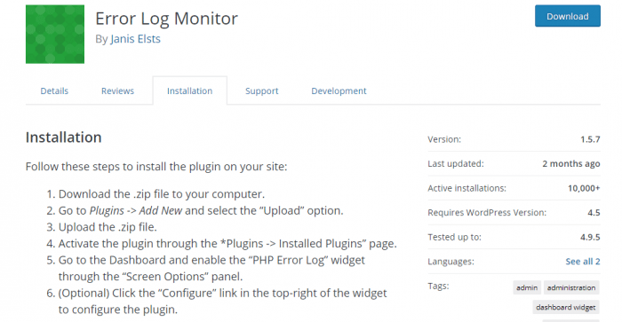The height and width of the screenshot is (322, 622).
Task: Switch to the Details tab
Action: pos(54,90)
